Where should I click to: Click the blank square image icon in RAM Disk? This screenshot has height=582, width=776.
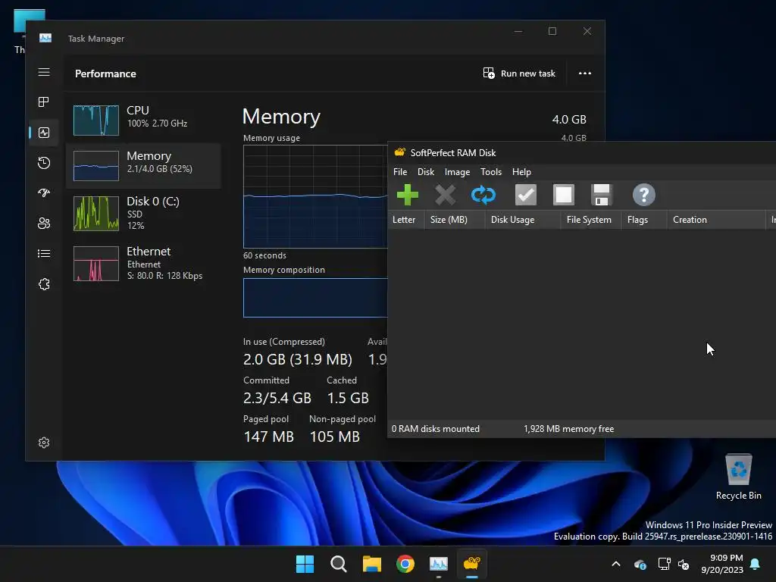564,195
